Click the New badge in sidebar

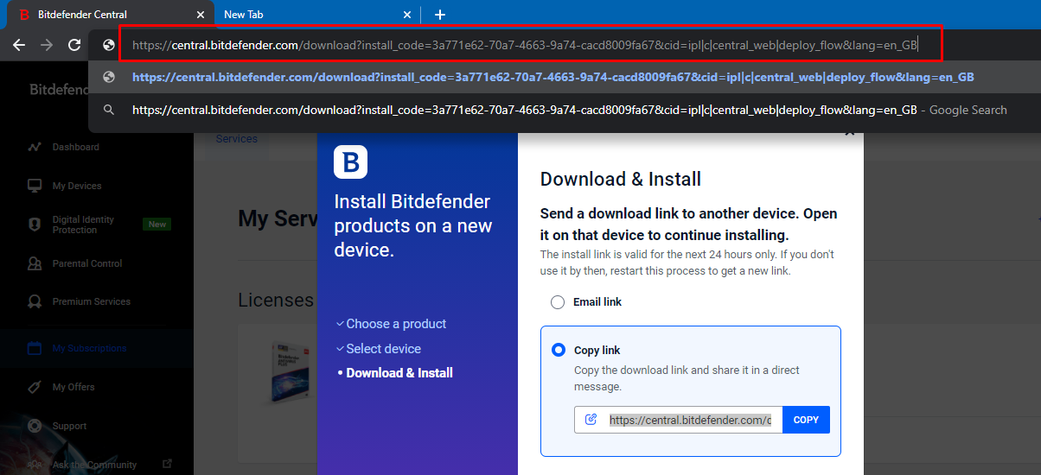[157, 225]
